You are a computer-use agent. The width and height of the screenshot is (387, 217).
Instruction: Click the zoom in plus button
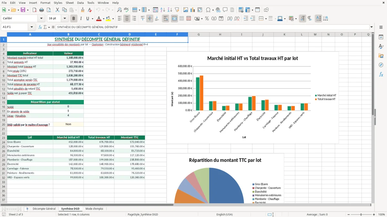pos(374,214)
